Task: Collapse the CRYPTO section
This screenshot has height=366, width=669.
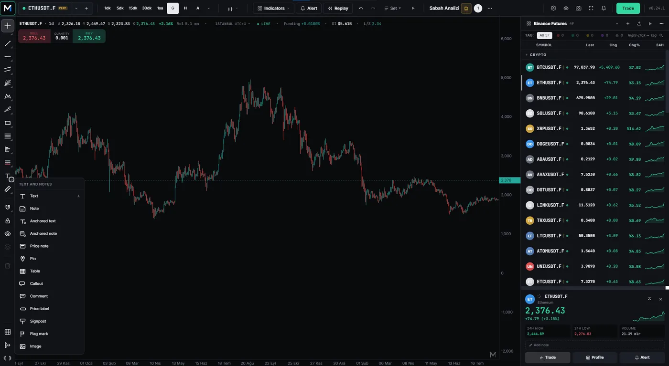Action: coord(536,55)
